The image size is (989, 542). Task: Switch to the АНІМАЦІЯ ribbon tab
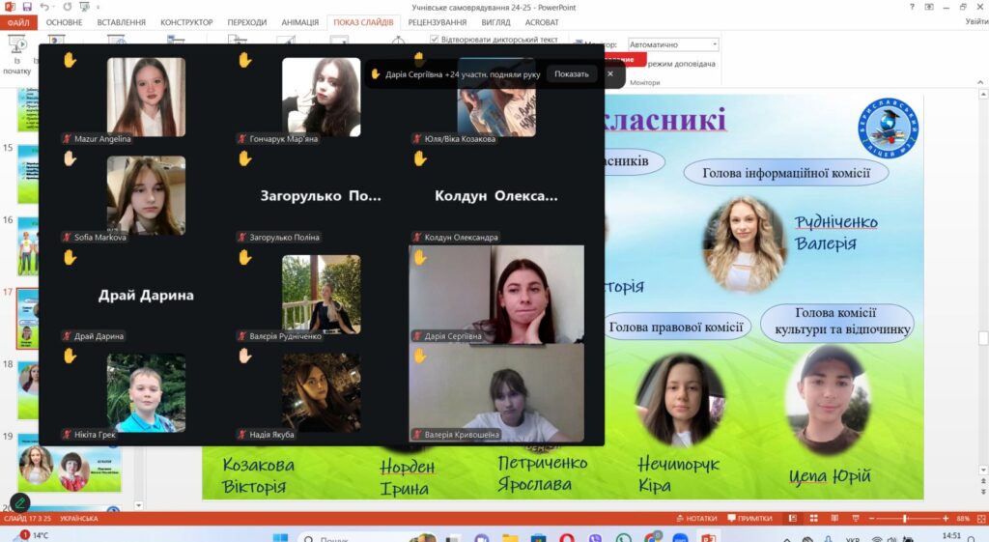tap(298, 22)
